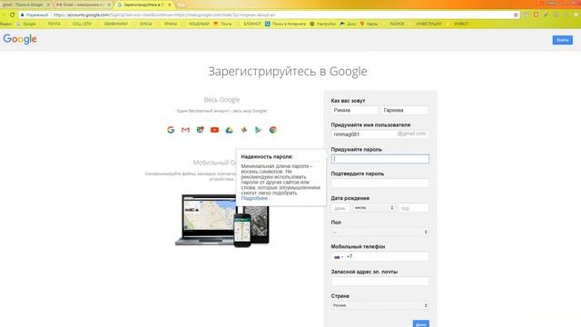Open the Яндекс bookmark
The width and height of the screenshot is (581, 327).
[x=5, y=24]
